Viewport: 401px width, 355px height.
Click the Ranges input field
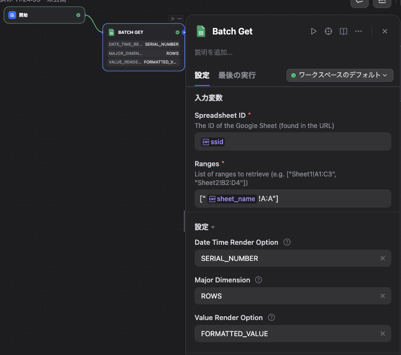(x=293, y=198)
